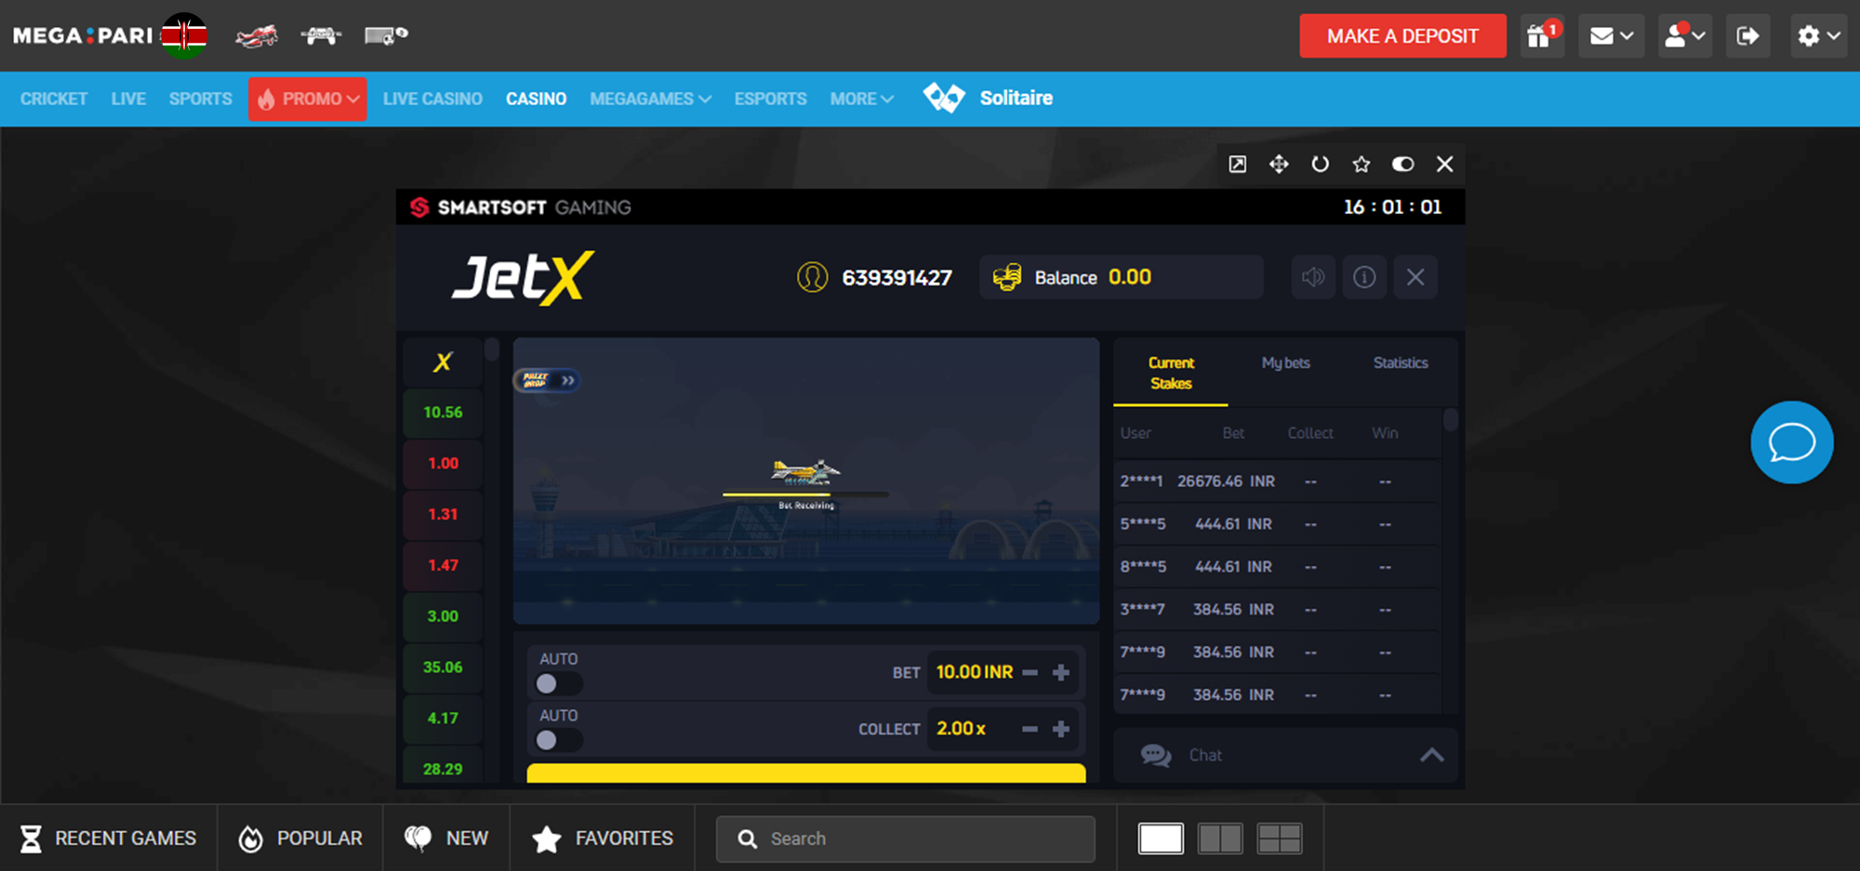Reload the game with refresh icon
1860x871 pixels.
(1321, 165)
